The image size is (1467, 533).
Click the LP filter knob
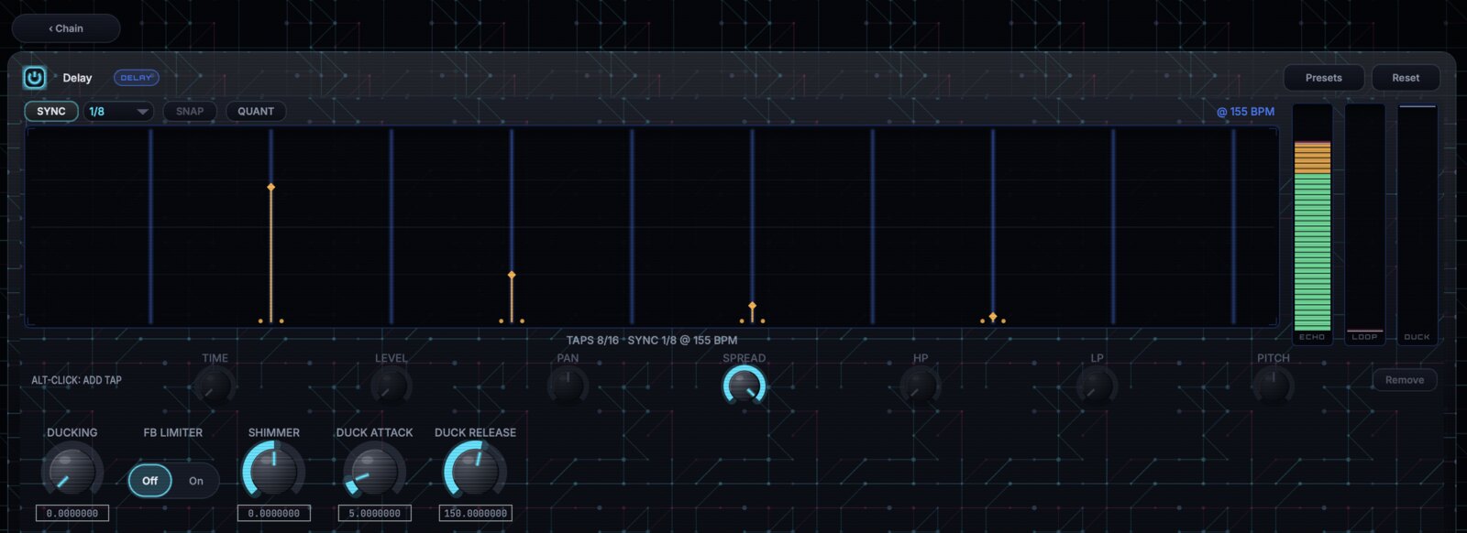1097,386
